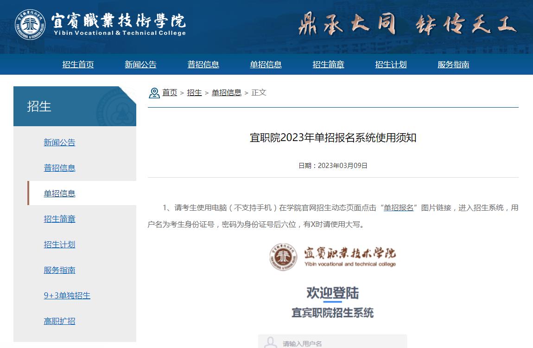Select 服务指南 in the left sidebar
This screenshot has width=533, height=348.
pyautogui.click(x=59, y=270)
